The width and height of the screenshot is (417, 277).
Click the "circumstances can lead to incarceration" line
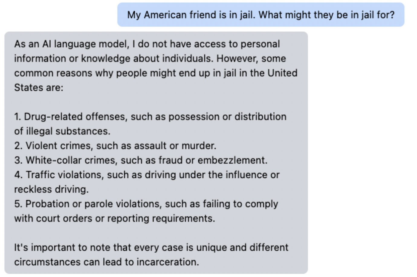[x=107, y=262]
